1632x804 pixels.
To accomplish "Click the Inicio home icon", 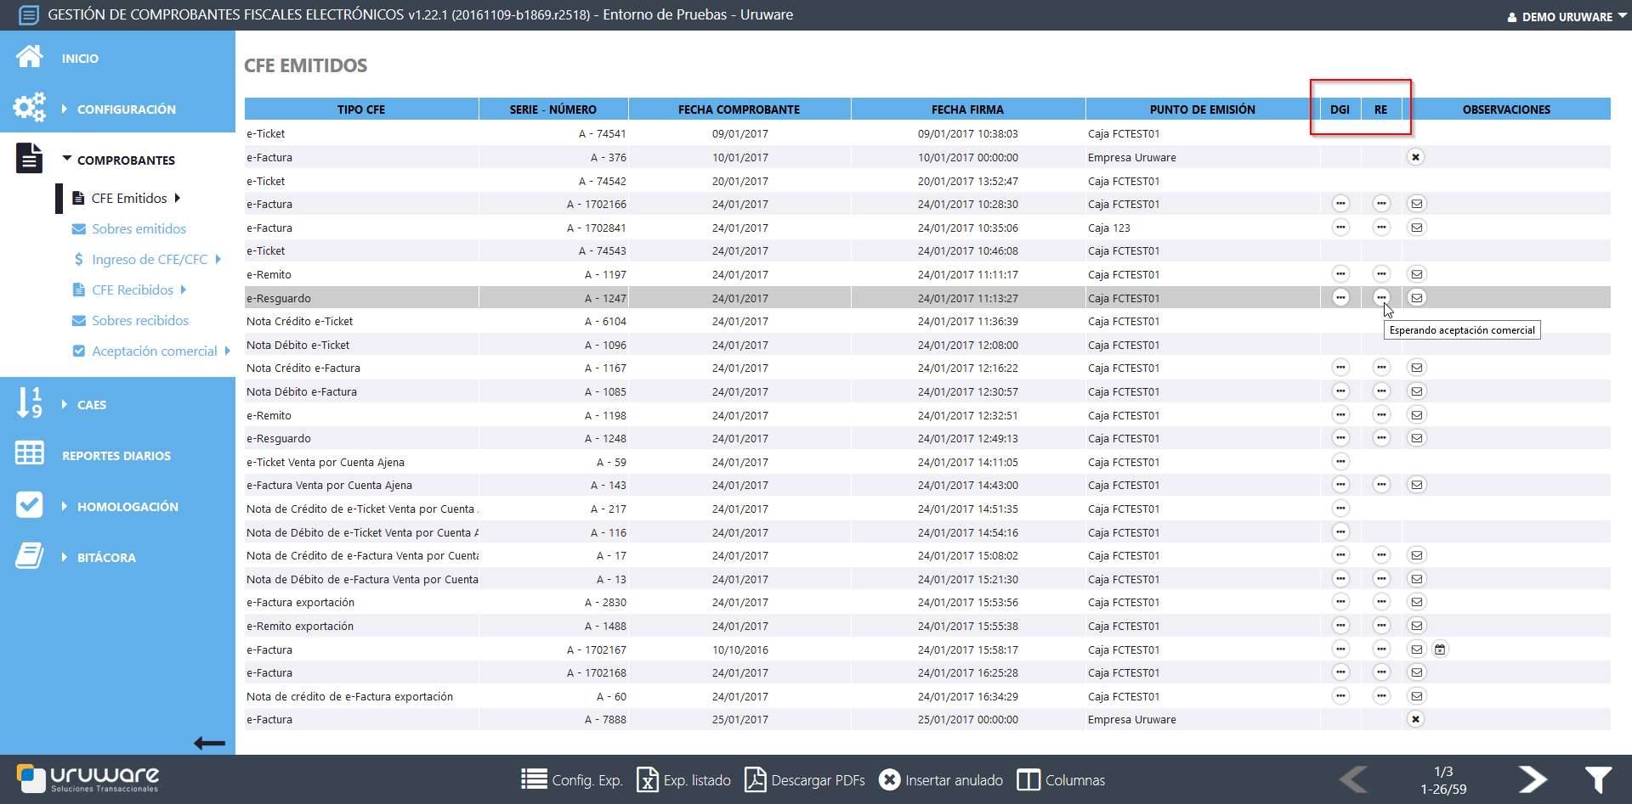I will coord(30,57).
